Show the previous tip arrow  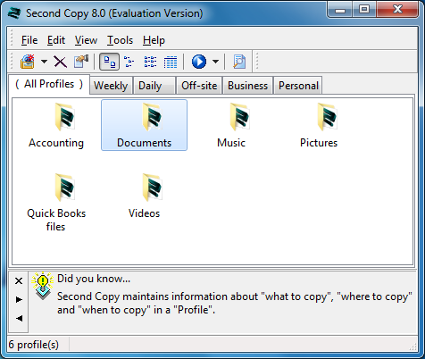point(19,318)
